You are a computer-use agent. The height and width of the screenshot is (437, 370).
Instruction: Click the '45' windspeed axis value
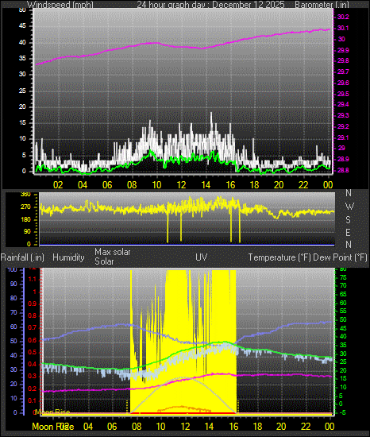coord(22,26)
